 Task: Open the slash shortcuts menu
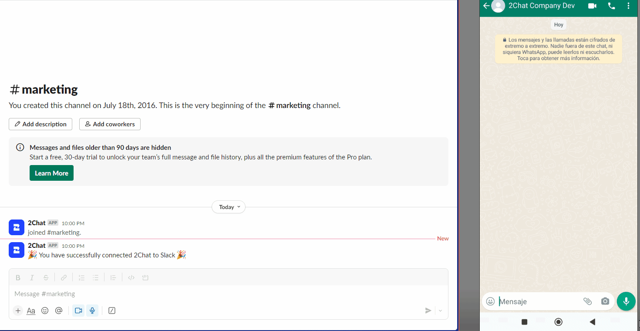112,311
